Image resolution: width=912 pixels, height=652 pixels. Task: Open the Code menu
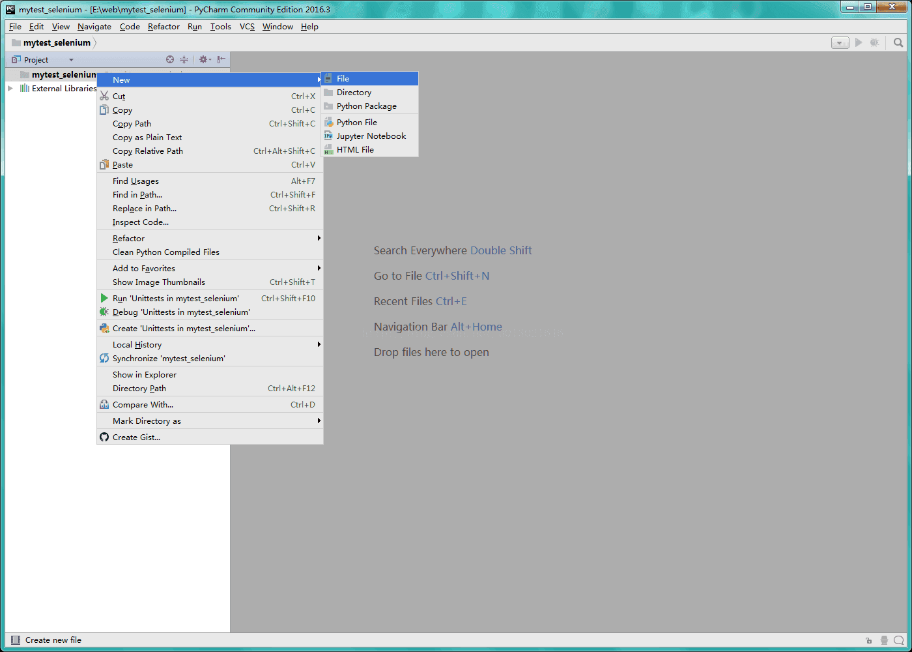[x=130, y=27]
